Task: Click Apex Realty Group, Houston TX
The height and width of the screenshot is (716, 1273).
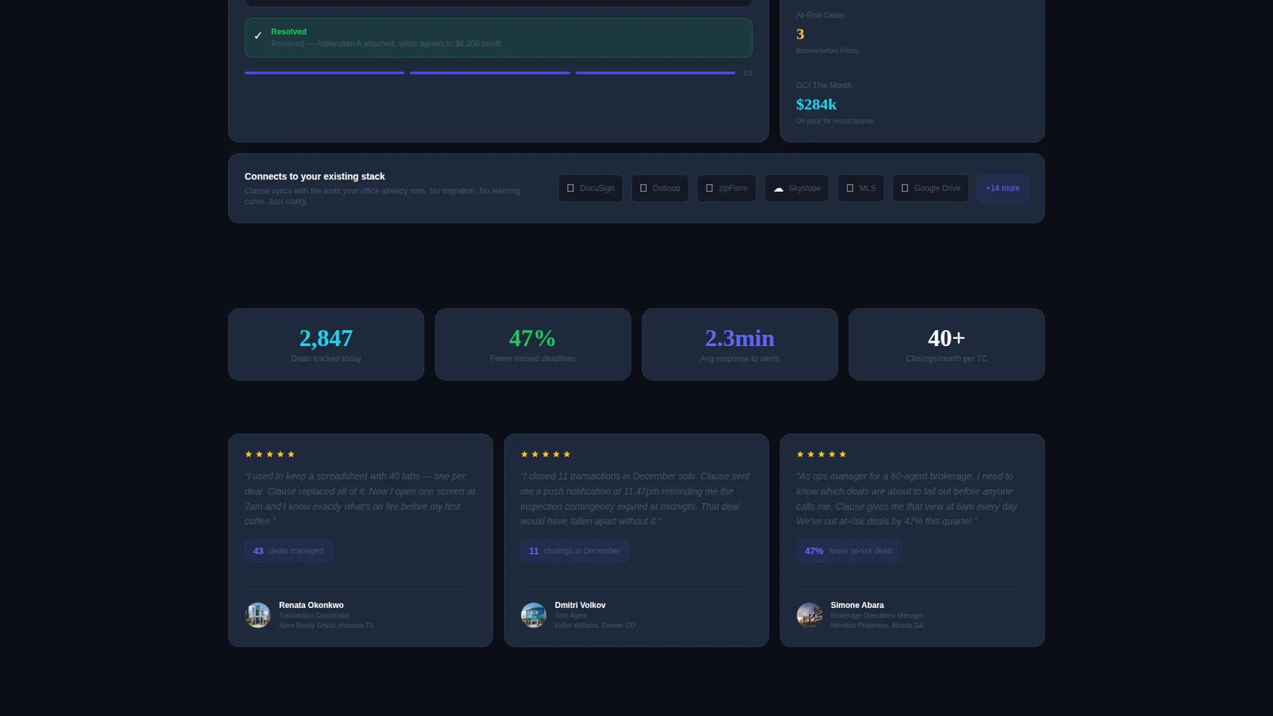Action: click(x=326, y=626)
